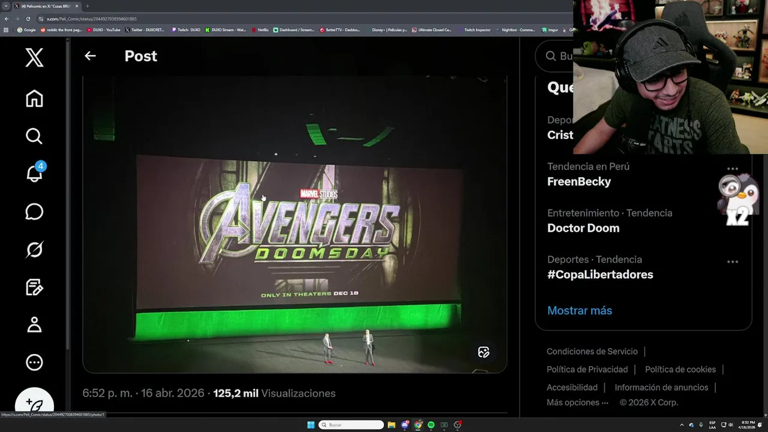Screen dimensions: 768x432
Task: Open the Messages chat bubble icon
Action: (34, 212)
